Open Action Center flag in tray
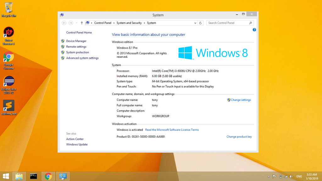The image size is (322, 181). click(274, 177)
